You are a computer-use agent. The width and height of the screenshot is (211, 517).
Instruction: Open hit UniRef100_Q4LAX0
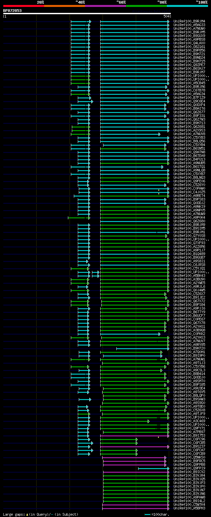189,43
